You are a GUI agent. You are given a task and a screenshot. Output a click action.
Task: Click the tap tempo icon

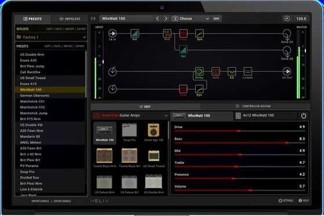pyautogui.click(x=287, y=19)
